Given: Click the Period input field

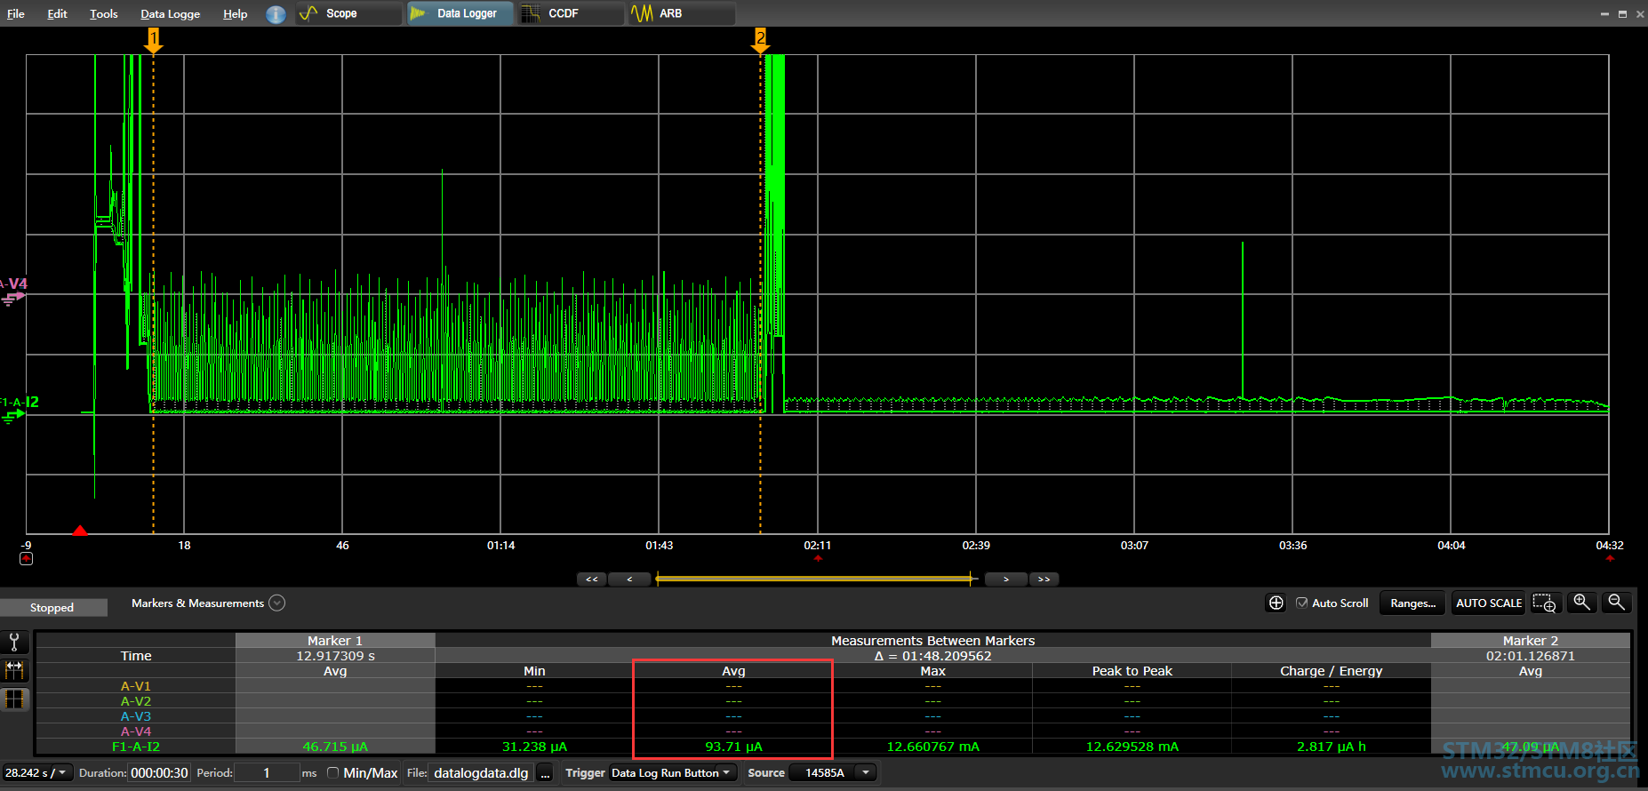Looking at the screenshot, I should pyautogui.click(x=267, y=772).
